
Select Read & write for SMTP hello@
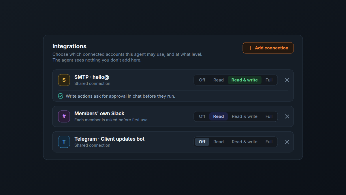[245, 80]
